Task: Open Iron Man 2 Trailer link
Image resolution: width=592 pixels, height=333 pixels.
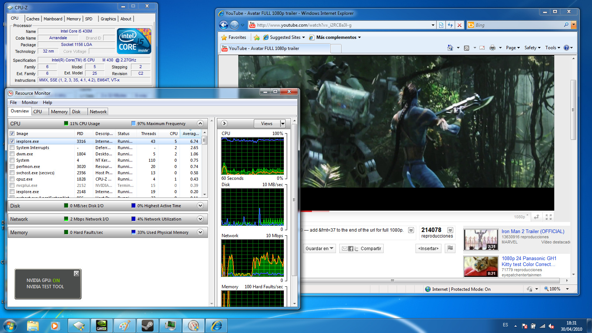Action: [533, 231]
